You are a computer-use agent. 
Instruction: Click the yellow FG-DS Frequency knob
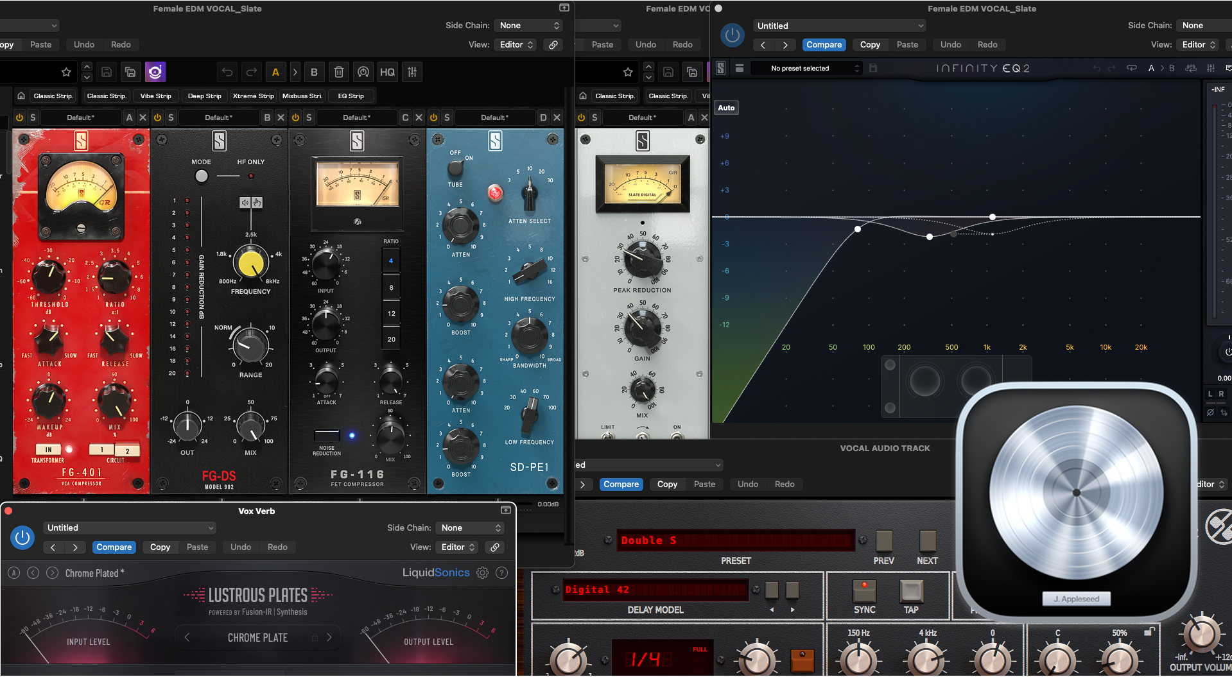pos(250,263)
